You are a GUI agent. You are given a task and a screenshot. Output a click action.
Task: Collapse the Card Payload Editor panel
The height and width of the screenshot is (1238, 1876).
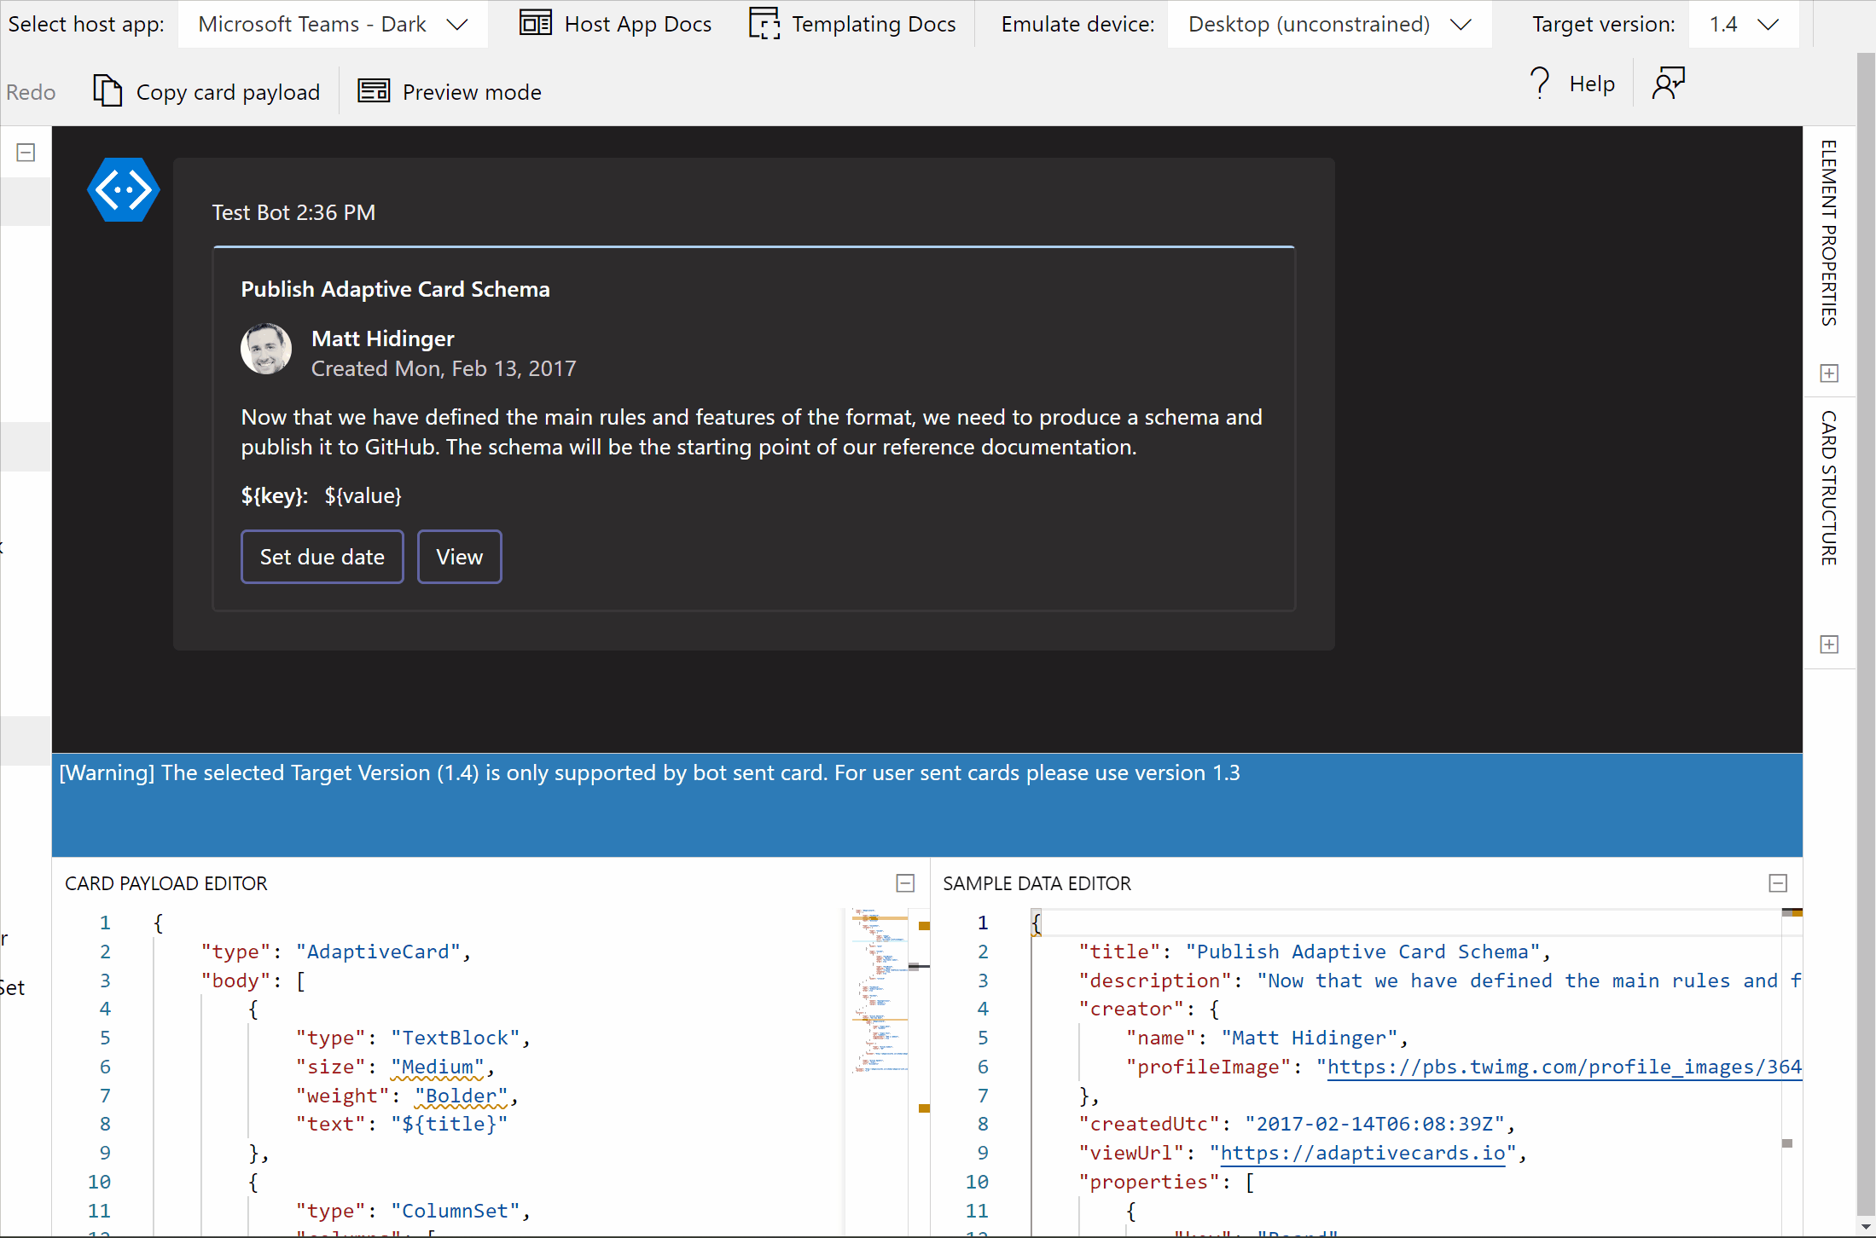click(905, 882)
